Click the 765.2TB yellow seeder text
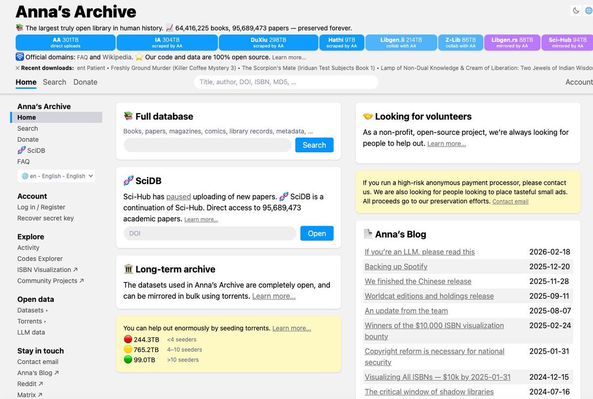Image resolution: width=593 pixels, height=399 pixels. [x=146, y=350]
